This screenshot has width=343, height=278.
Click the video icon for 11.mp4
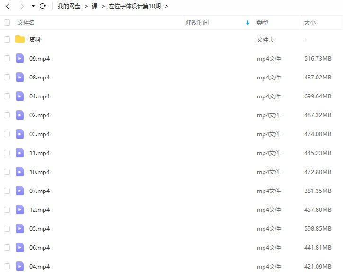[x=19, y=153]
